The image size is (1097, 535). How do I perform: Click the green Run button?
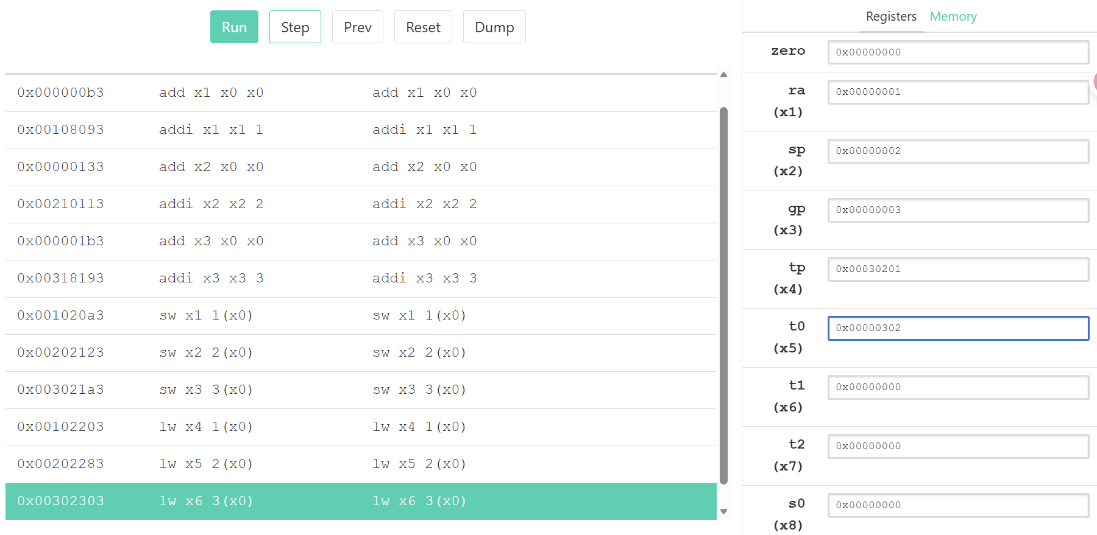pyautogui.click(x=234, y=27)
